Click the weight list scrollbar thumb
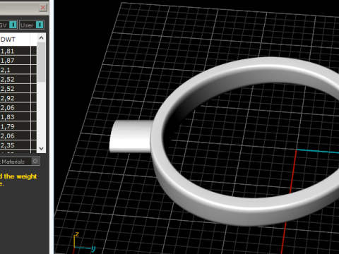This screenshot has height=254, width=339. 41,62
